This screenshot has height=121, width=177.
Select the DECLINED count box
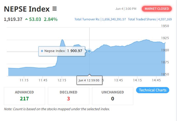tap(69, 96)
